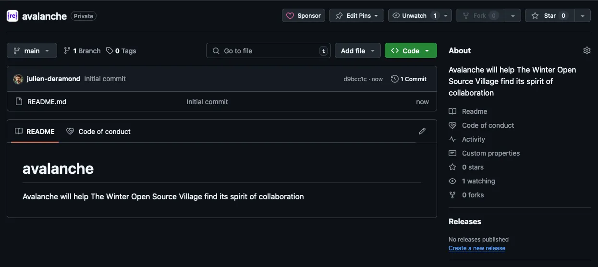Viewport: 598px width, 267px height.
Task: Open Activity from the About sidebar
Action: tap(473, 139)
